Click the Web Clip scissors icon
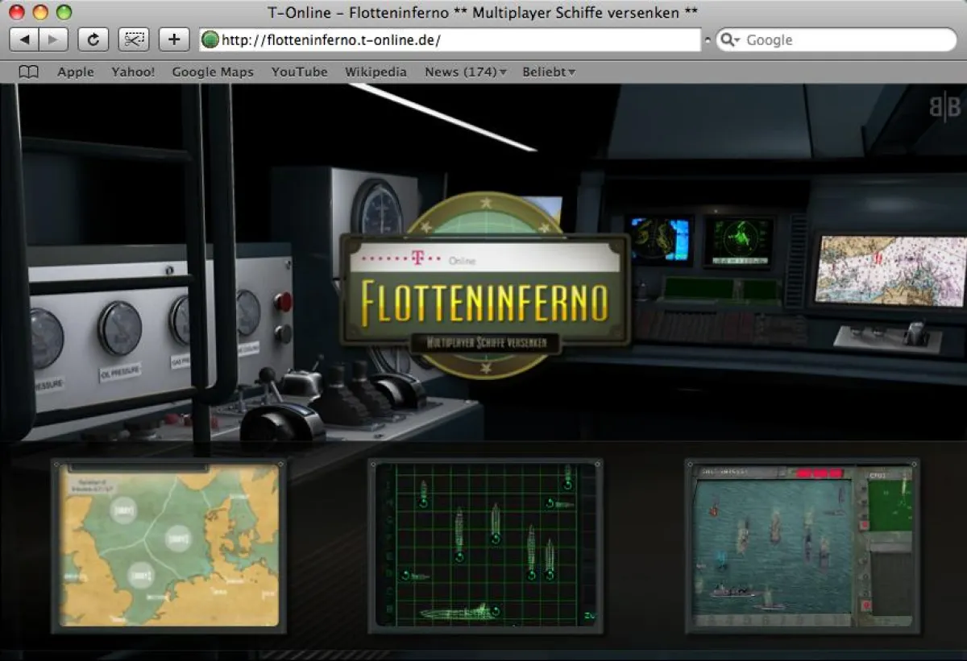The width and height of the screenshot is (967, 661). point(133,39)
